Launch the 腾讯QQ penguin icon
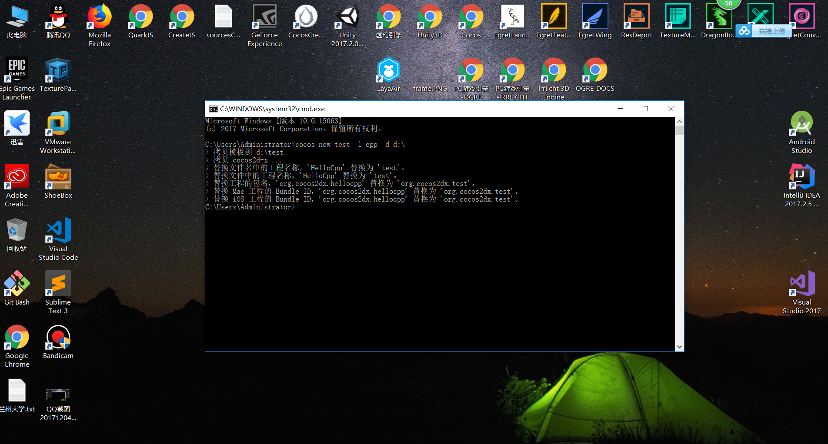828x444 pixels. [x=58, y=21]
